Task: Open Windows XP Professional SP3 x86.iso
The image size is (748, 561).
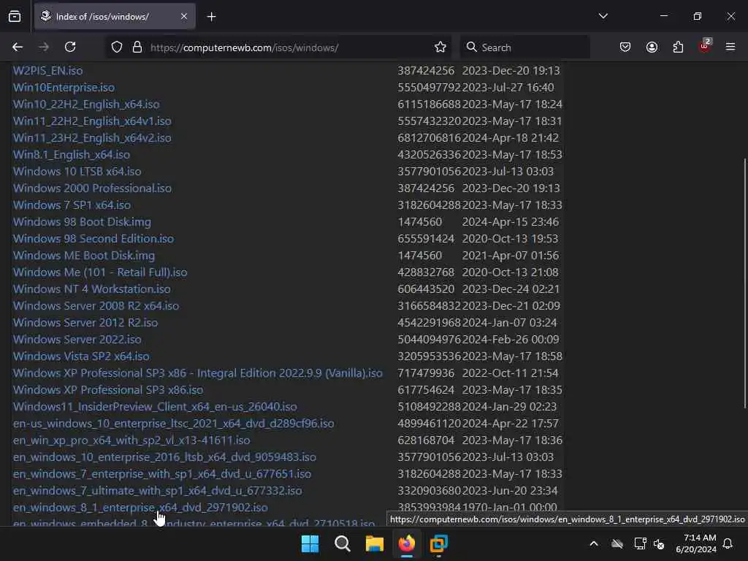Action: tap(108, 390)
